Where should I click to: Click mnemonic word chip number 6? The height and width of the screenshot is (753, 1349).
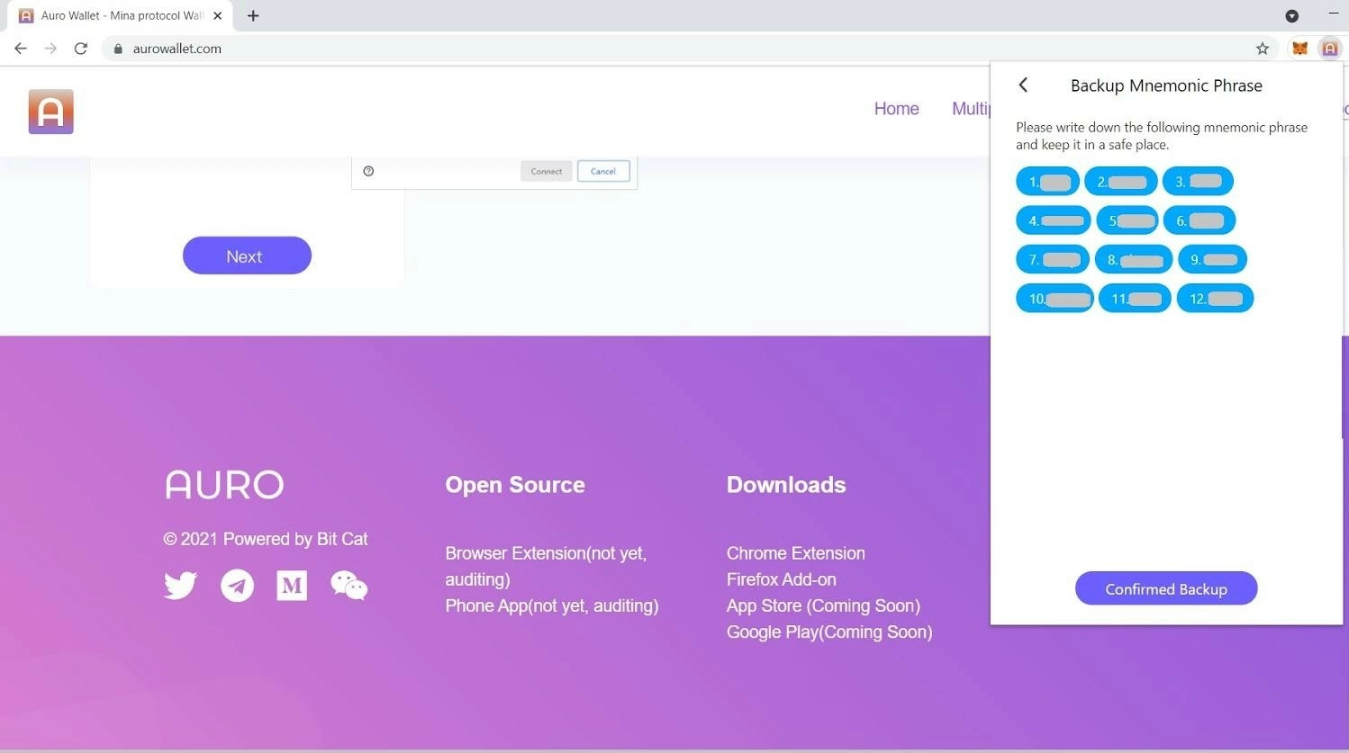coord(1200,220)
